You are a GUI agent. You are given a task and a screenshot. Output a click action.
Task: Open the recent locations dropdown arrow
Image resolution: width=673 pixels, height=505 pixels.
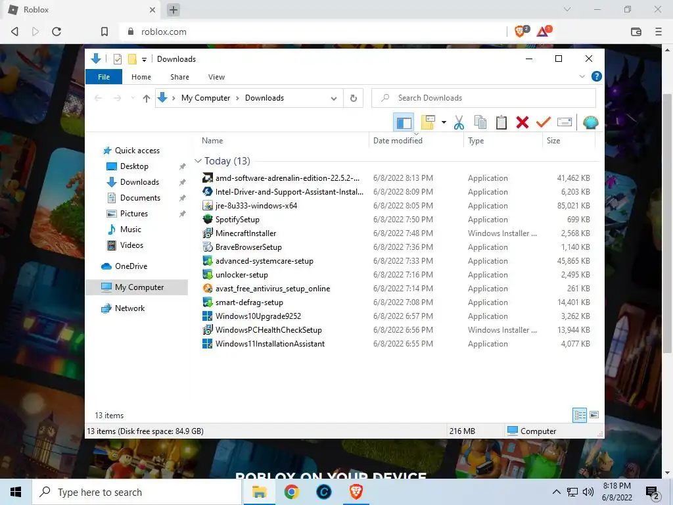pos(133,99)
